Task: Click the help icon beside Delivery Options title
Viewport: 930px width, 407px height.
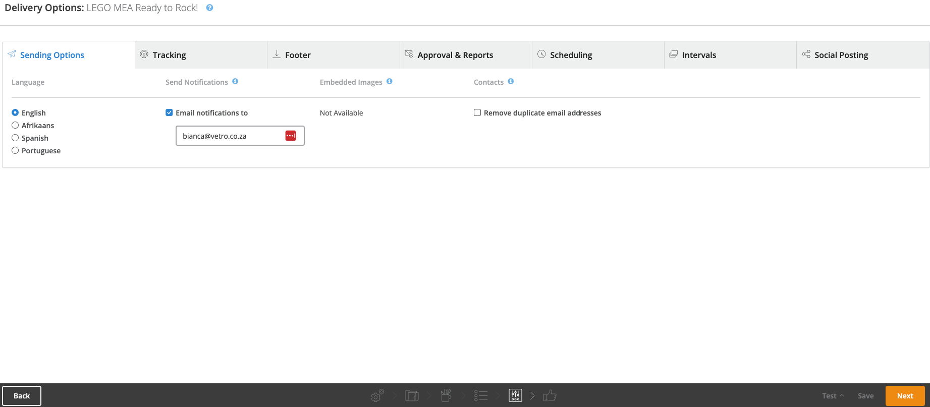Action: coord(209,8)
